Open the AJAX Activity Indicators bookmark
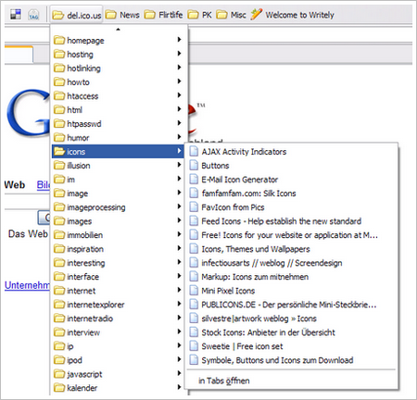Screen dimensions: 417x400 click(291, 152)
